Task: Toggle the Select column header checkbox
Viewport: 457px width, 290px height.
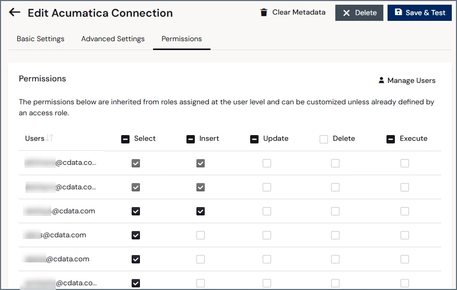Action: point(125,139)
